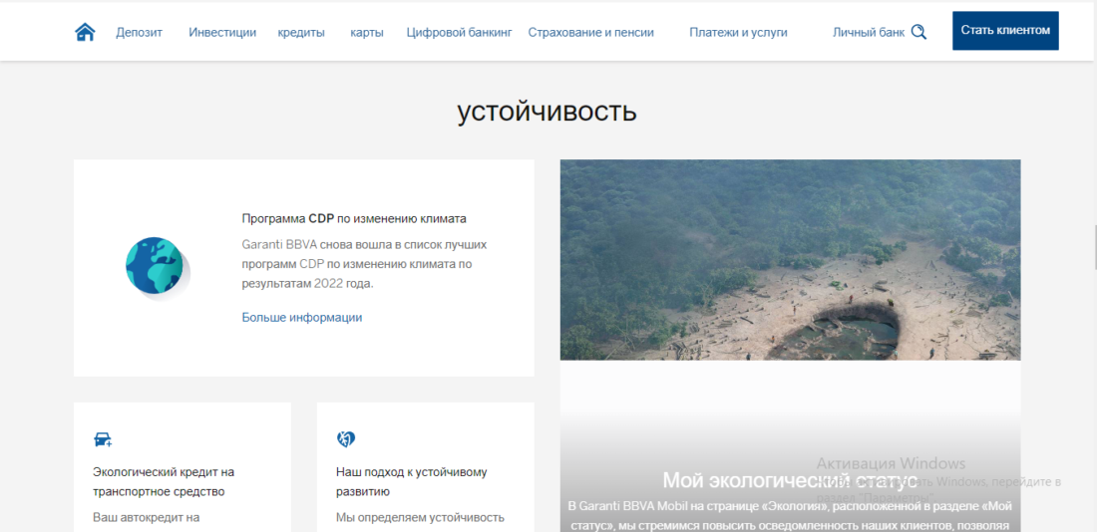Click the Мой экологический статус heading

point(790,481)
